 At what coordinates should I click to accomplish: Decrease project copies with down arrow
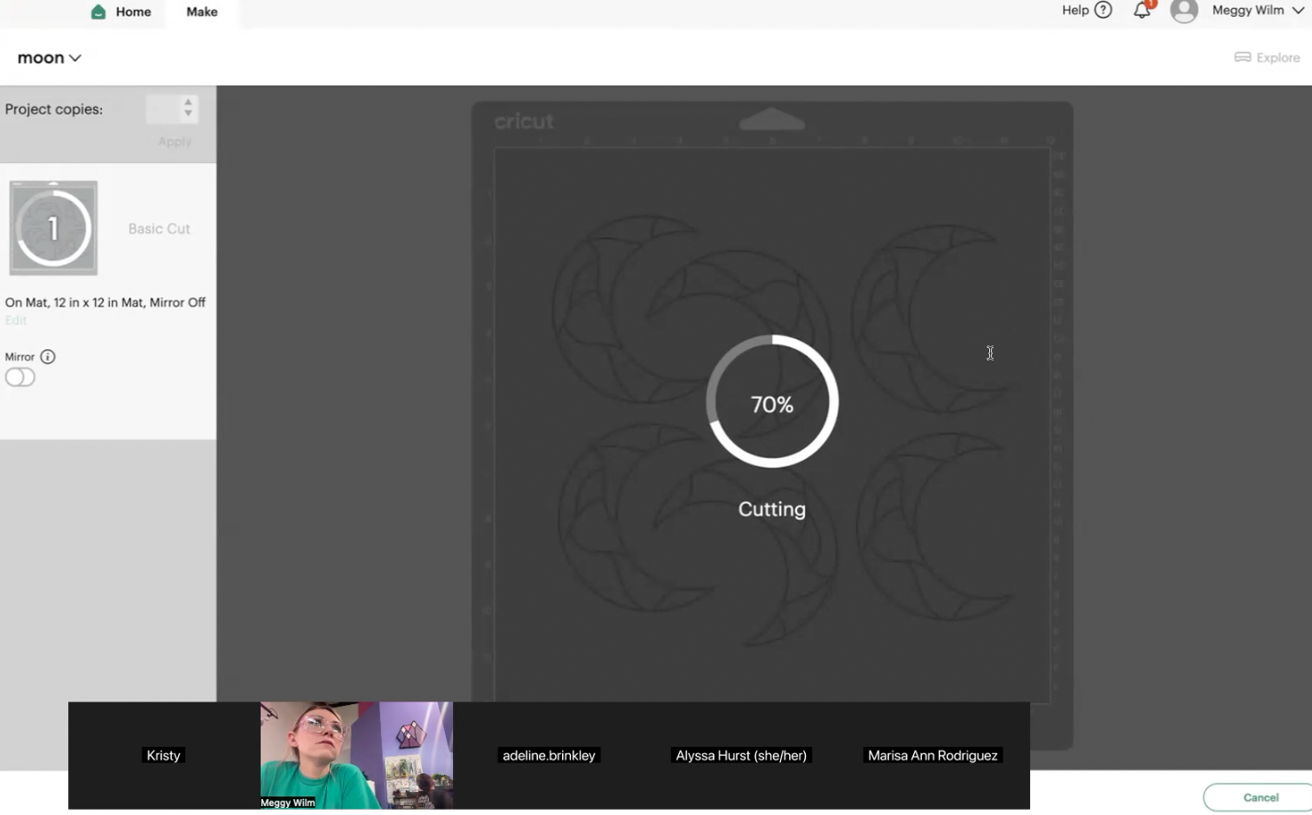pyautogui.click(x=188, y=114)
